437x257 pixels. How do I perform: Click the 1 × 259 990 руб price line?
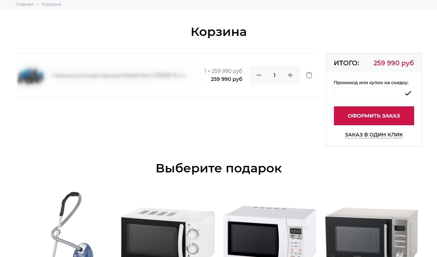click(x=223, y=71)
